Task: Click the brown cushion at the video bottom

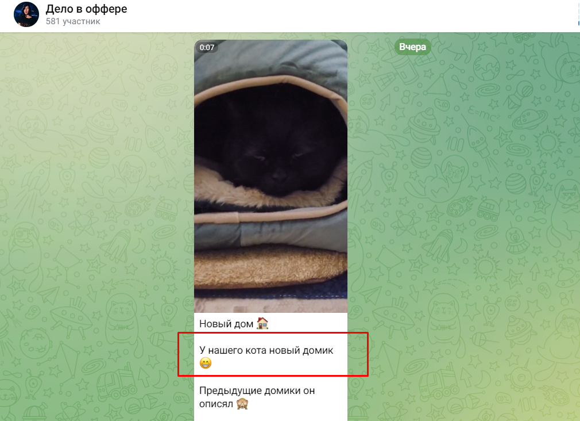Action: tap(271, 267)
